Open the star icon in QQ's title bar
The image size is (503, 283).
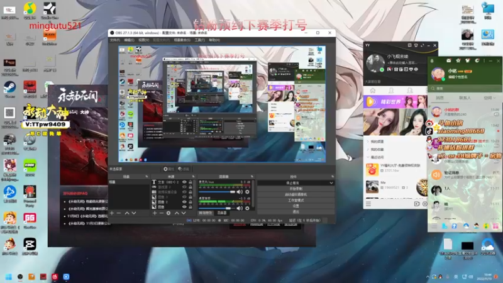click(x=458, y=60)
